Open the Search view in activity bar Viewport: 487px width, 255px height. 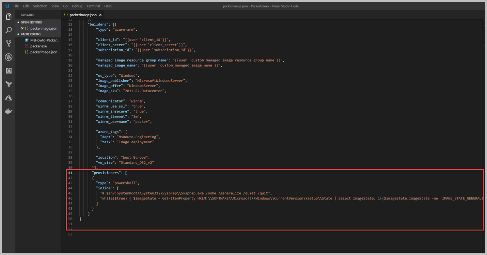click(9, 30)
